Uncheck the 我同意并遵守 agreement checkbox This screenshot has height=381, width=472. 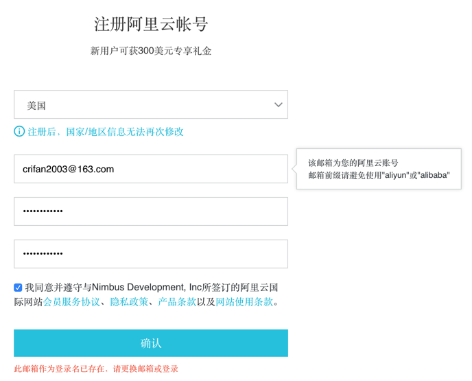[18, 288]
